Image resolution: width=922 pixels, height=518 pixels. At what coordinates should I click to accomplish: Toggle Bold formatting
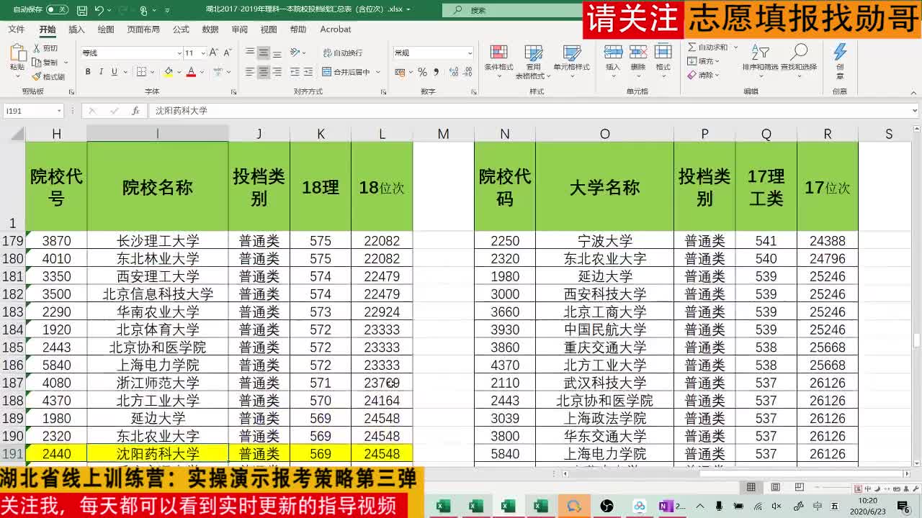coord(88,72)
